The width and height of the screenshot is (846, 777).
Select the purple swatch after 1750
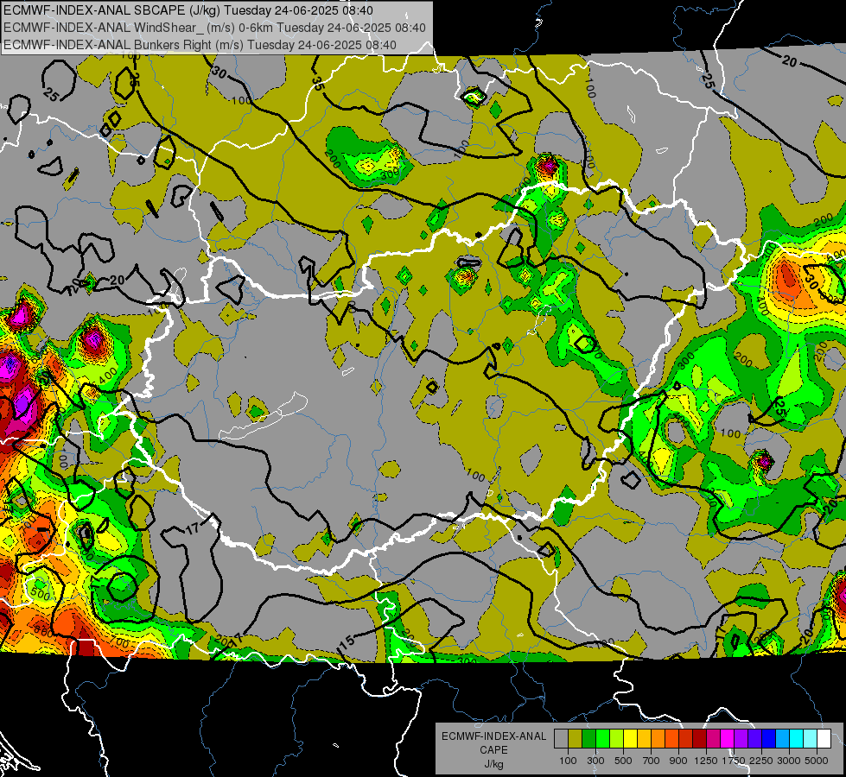741,739
